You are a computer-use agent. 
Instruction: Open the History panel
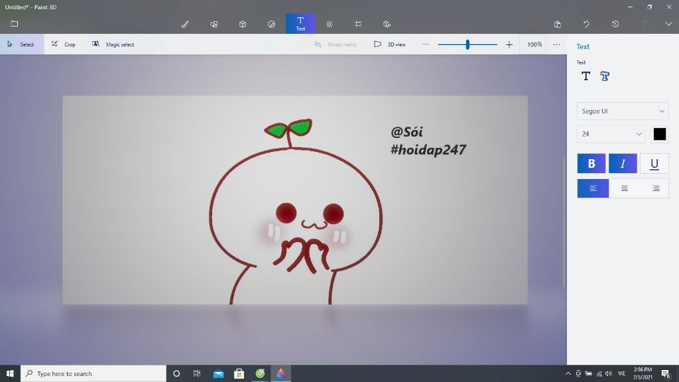(x=615, y=24)
